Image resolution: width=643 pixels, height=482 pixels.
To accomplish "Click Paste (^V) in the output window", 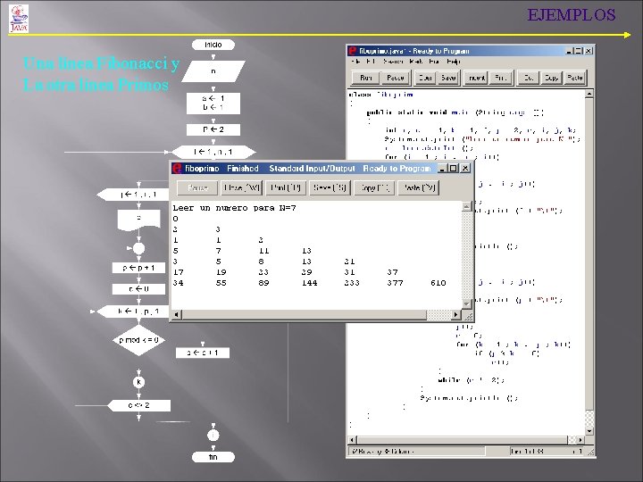I will 418,188.
